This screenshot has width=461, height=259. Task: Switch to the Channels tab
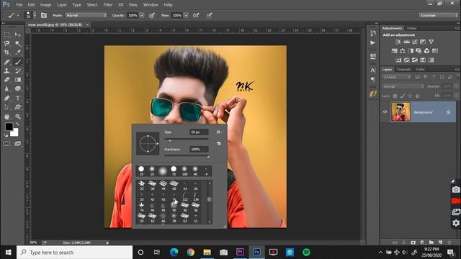pyautogui.click(x=403, y=70)
